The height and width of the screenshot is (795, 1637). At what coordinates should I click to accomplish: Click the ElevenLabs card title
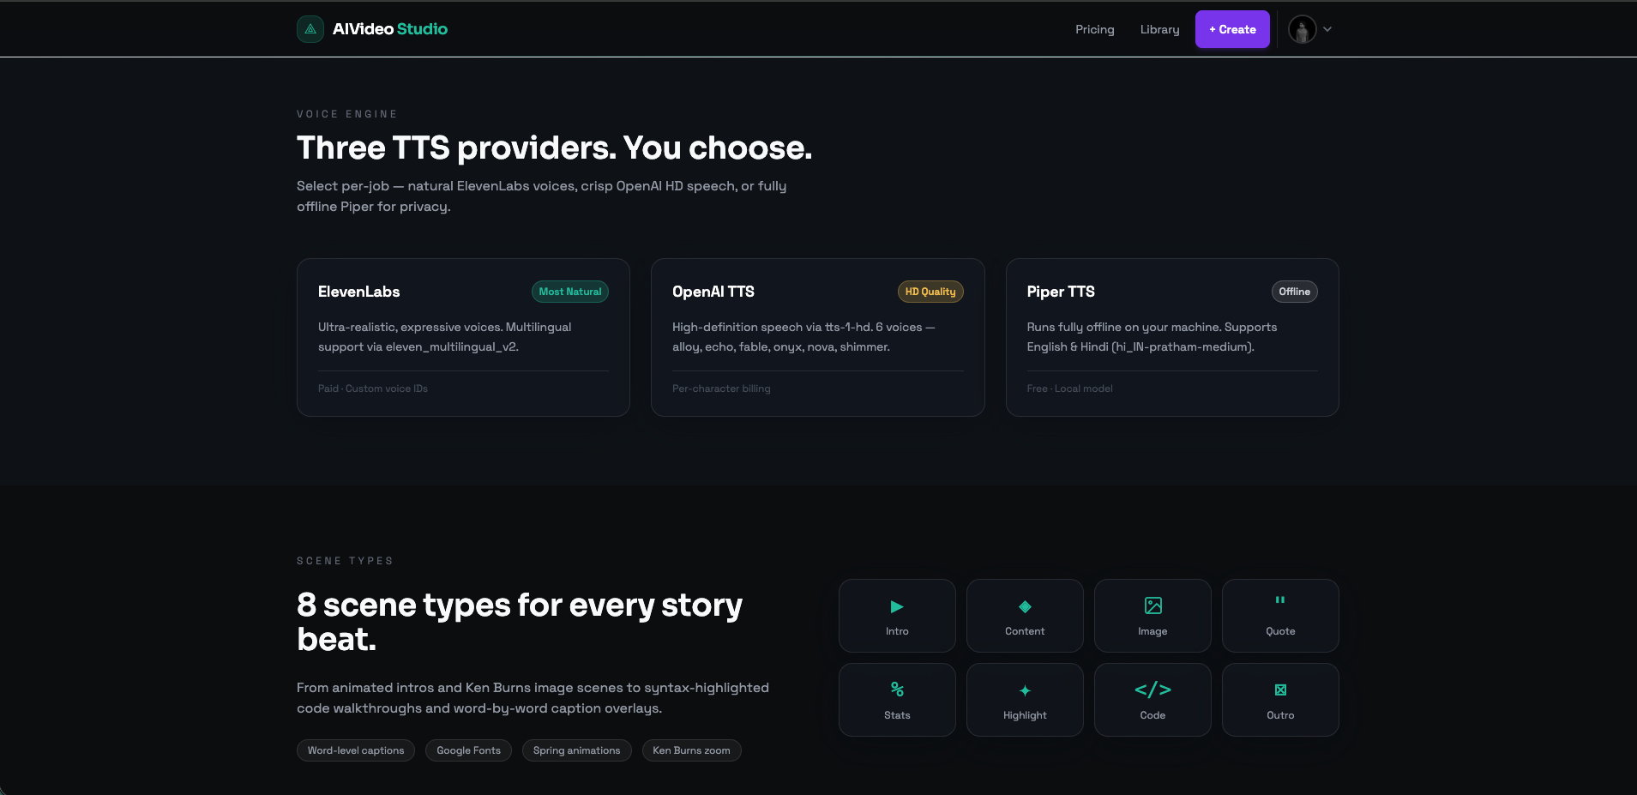click(358, 292)
